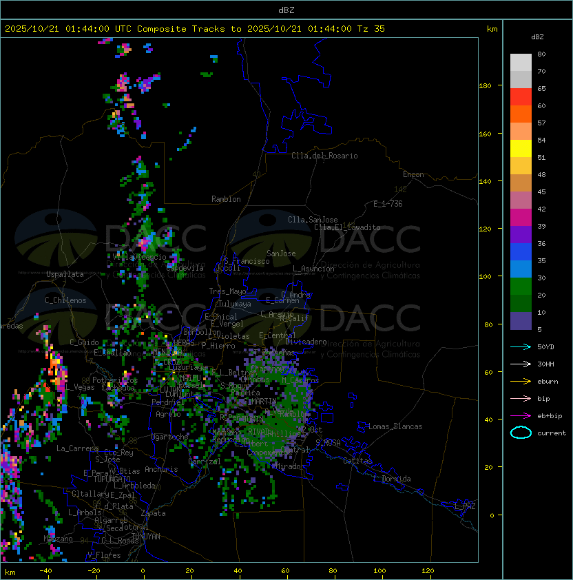Click the 'L_Vegas' map label
This screenshot has width=573, height=580.
tap(80, 387)
